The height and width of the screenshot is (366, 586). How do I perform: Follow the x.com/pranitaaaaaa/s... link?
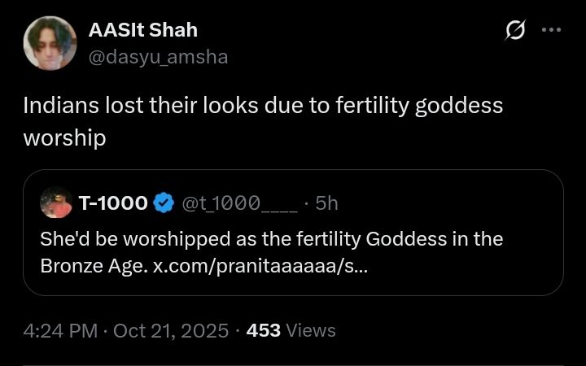click(258, 266)
